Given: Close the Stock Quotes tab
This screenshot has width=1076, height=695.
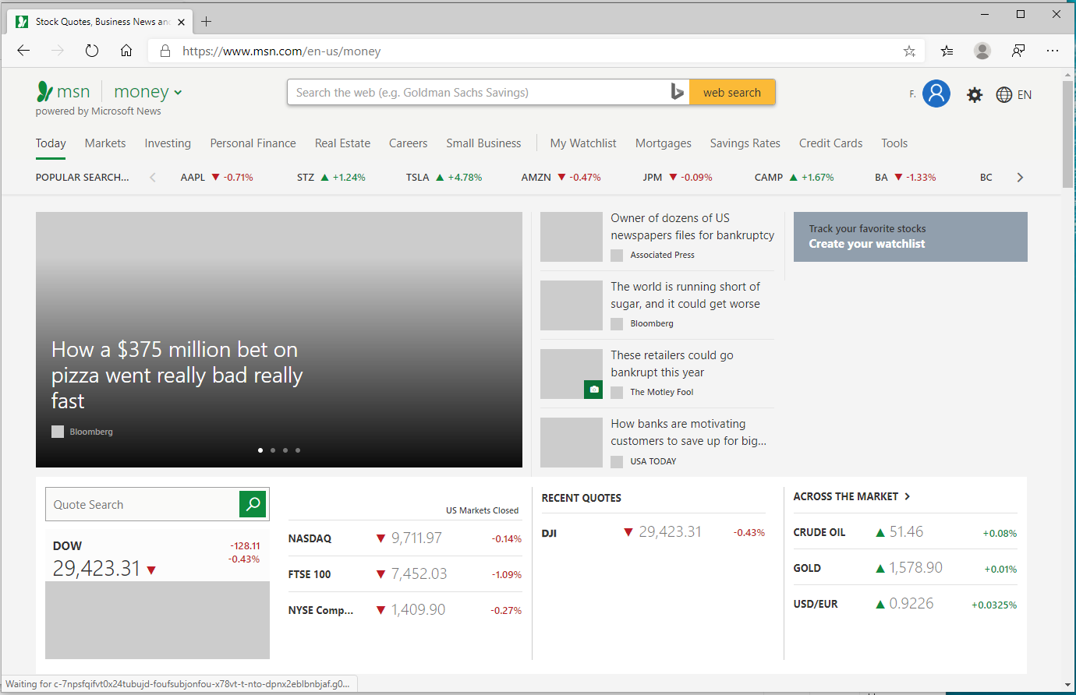Looking at the screenshot, I should coord(181,22).
